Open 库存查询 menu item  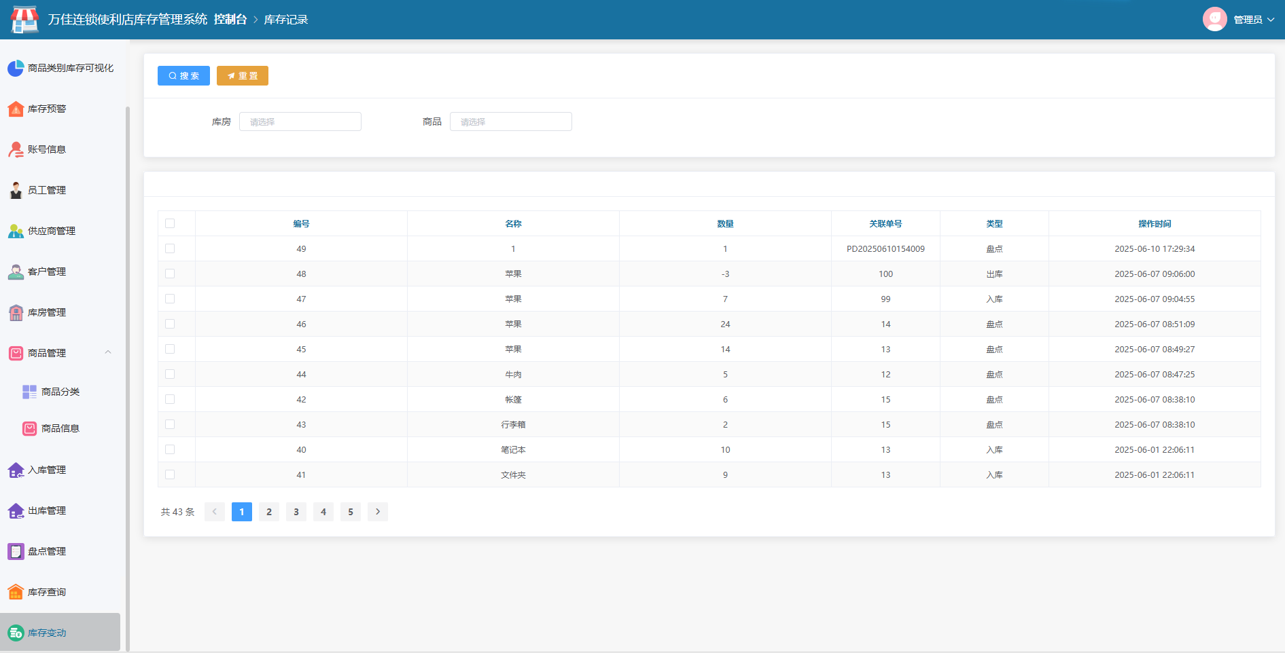click(60, 592)
